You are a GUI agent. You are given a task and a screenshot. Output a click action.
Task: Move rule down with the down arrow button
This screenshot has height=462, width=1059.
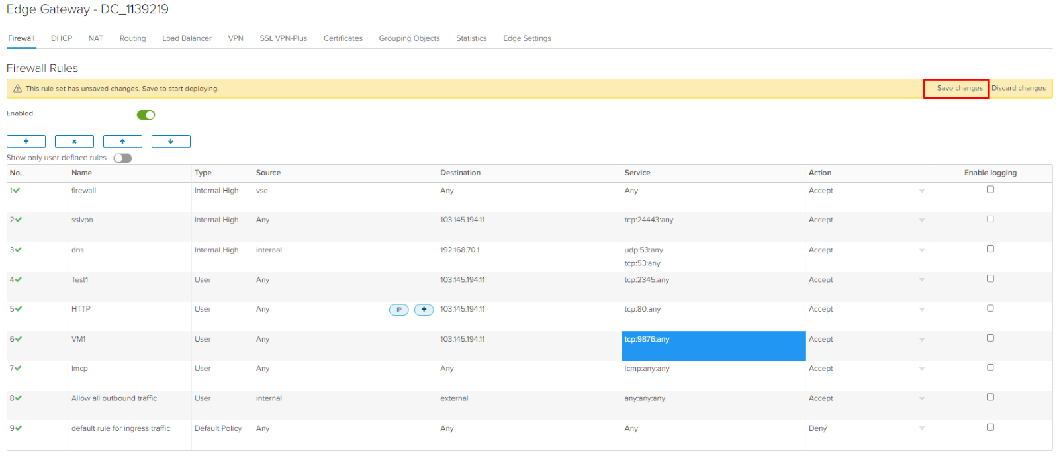[x=171, y=141]
